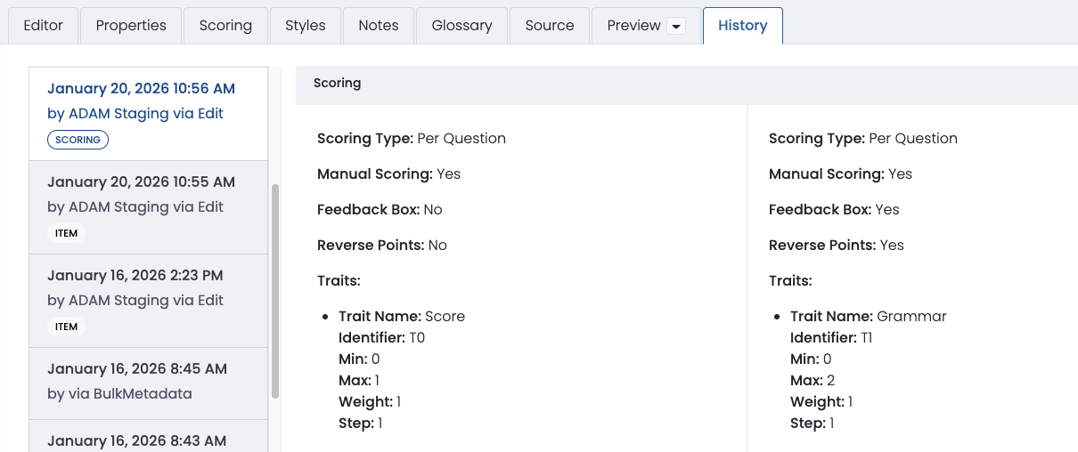Go to the Scoring tab

pyautogui.click(x=225, y=26)
